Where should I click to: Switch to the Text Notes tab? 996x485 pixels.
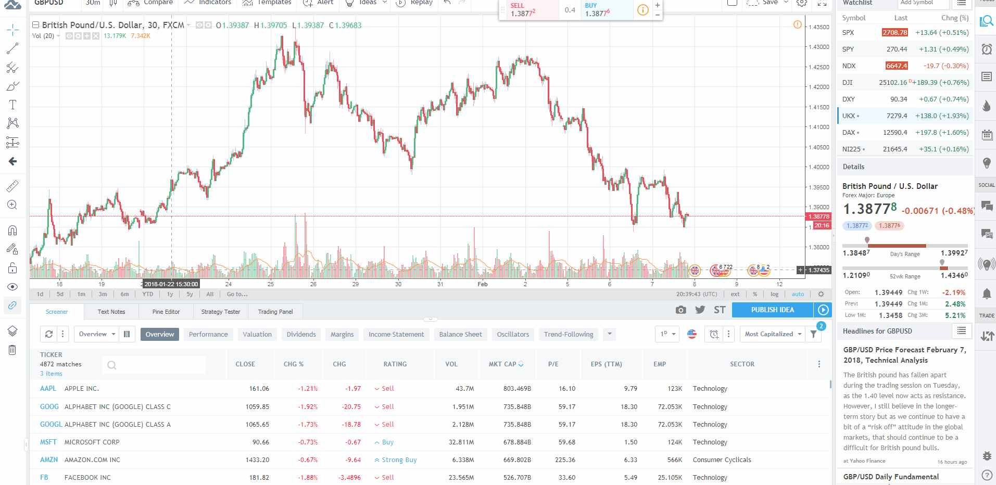pyautogui.click(x=111, y=312)
